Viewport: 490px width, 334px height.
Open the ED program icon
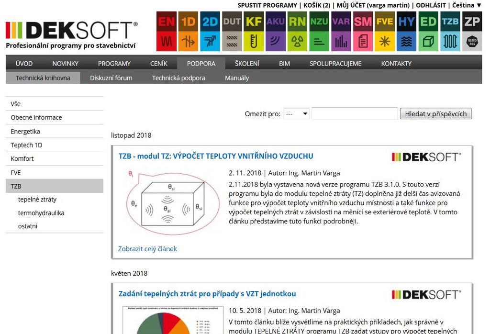pyautogui.click(x=428, y=31)
